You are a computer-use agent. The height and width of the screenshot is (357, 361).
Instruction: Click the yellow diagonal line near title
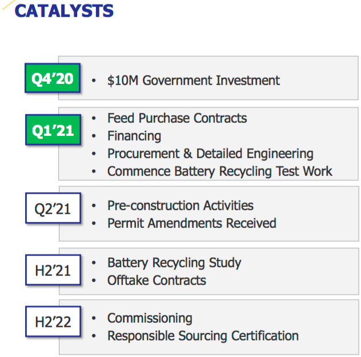(x=9, y=5)
